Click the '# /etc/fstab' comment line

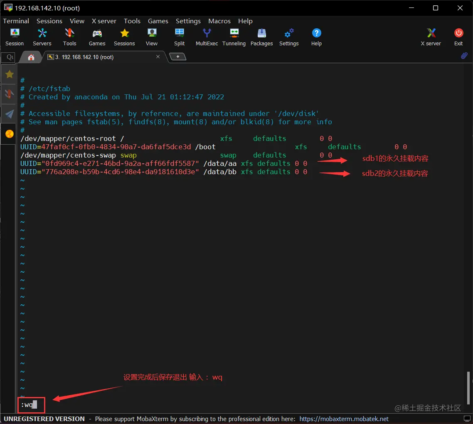(45, 89)
